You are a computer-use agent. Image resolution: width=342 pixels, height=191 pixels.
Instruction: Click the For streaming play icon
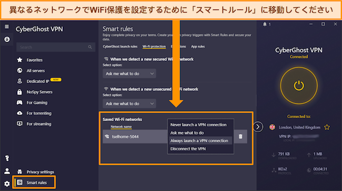[19, 123]
